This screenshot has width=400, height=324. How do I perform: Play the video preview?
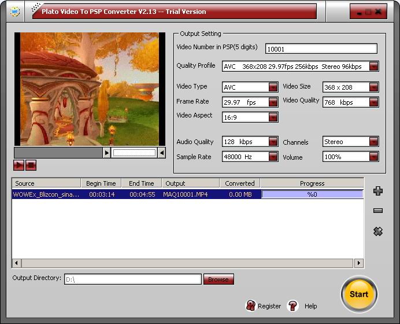pyautogui.click(x=18, y=165)
